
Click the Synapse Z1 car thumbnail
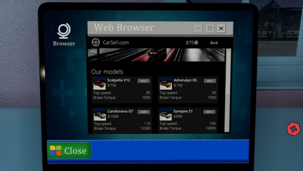pos(165,115)
